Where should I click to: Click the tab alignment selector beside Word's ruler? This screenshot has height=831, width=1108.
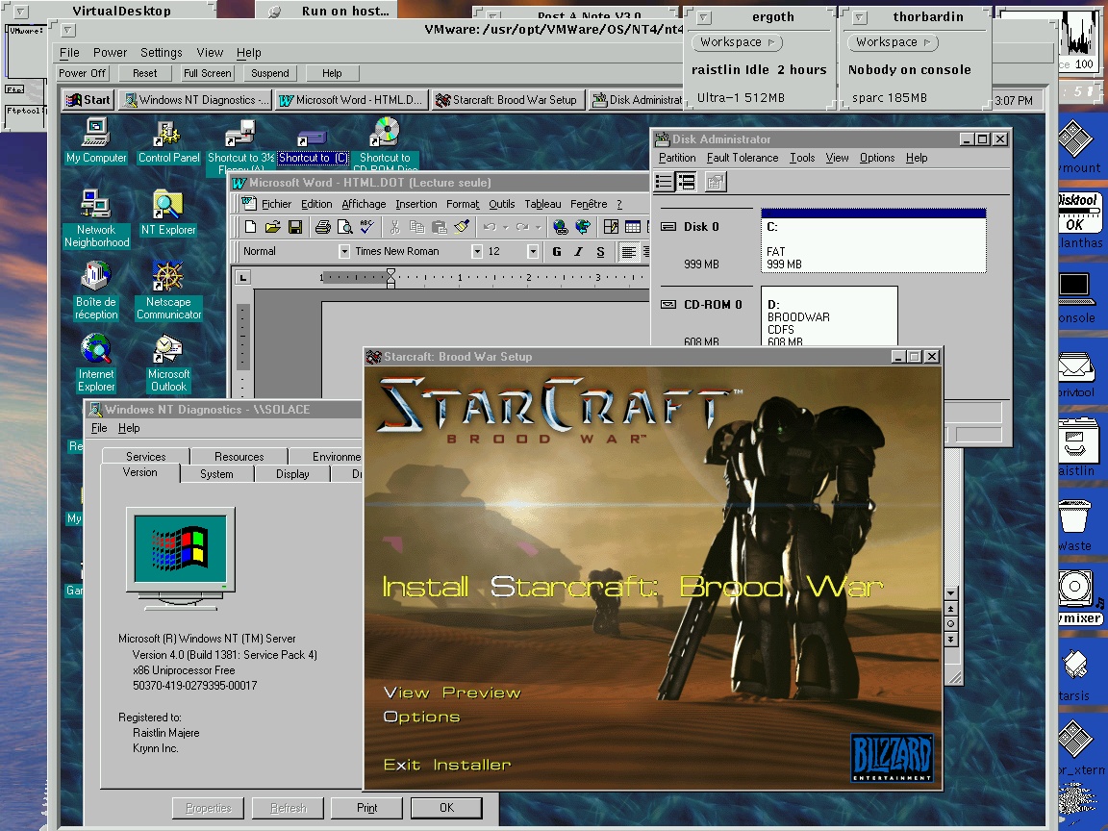[x=242, y=278]
